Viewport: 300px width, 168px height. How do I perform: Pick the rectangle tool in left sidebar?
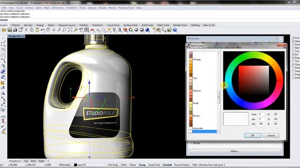click(x=3, y=55)
